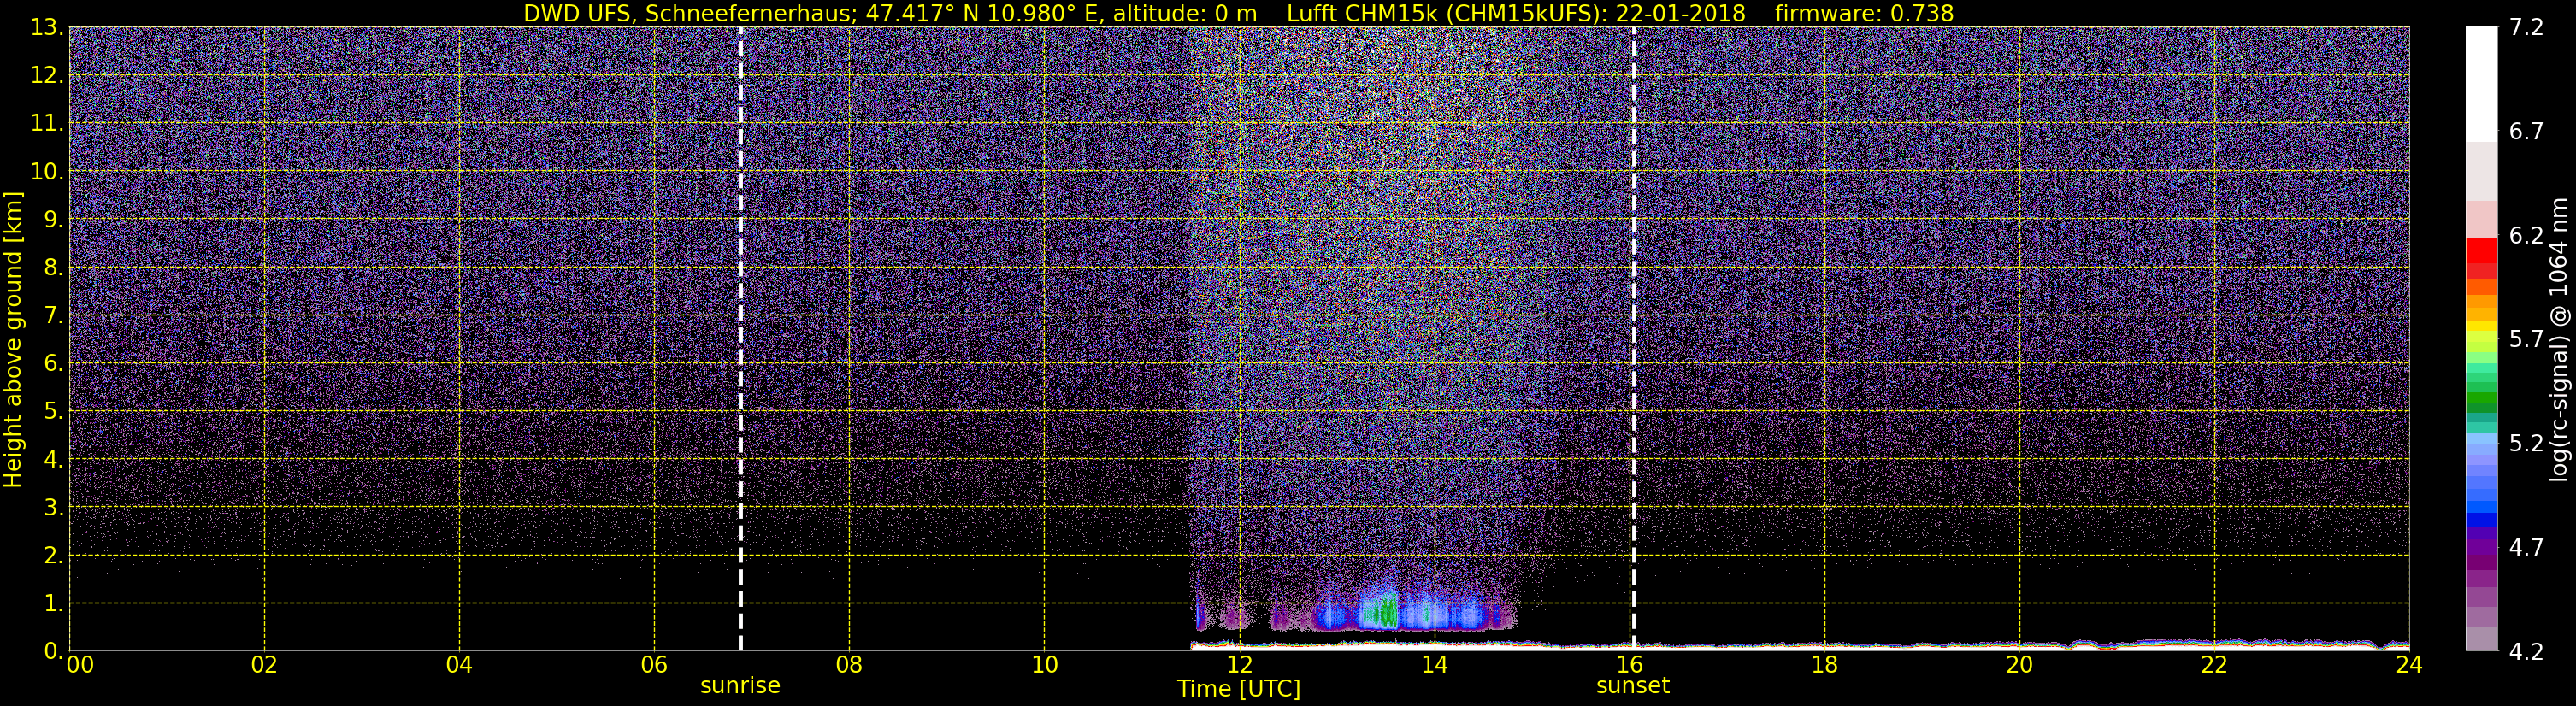Click the height axis tick label '7.'

click(x=53, y=316)
